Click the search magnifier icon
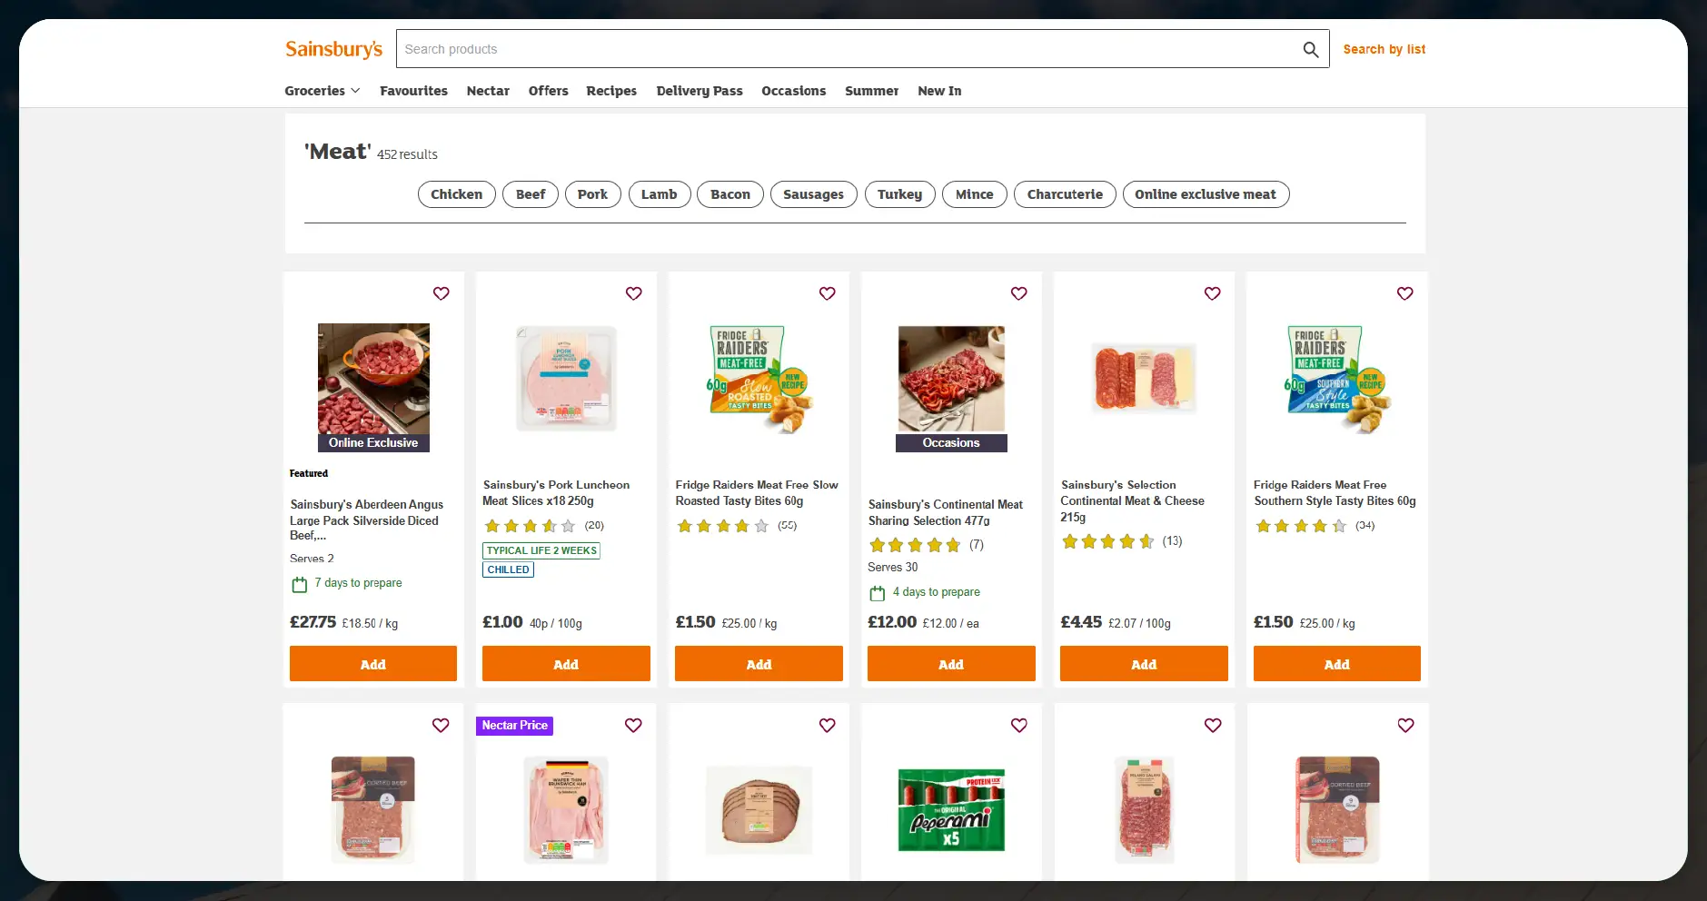 tap(1310, 49)
